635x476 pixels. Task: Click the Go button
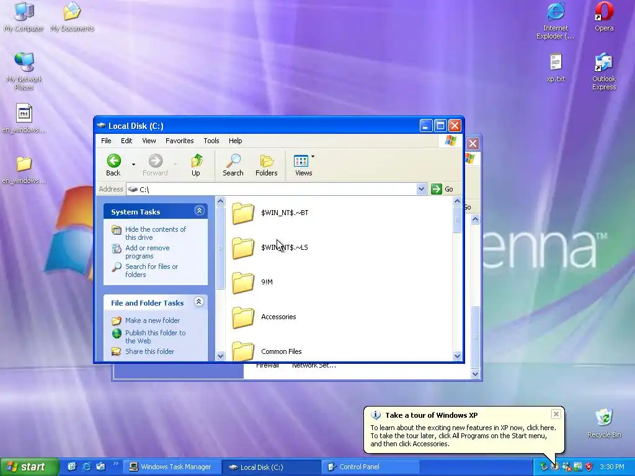(442, 189)
